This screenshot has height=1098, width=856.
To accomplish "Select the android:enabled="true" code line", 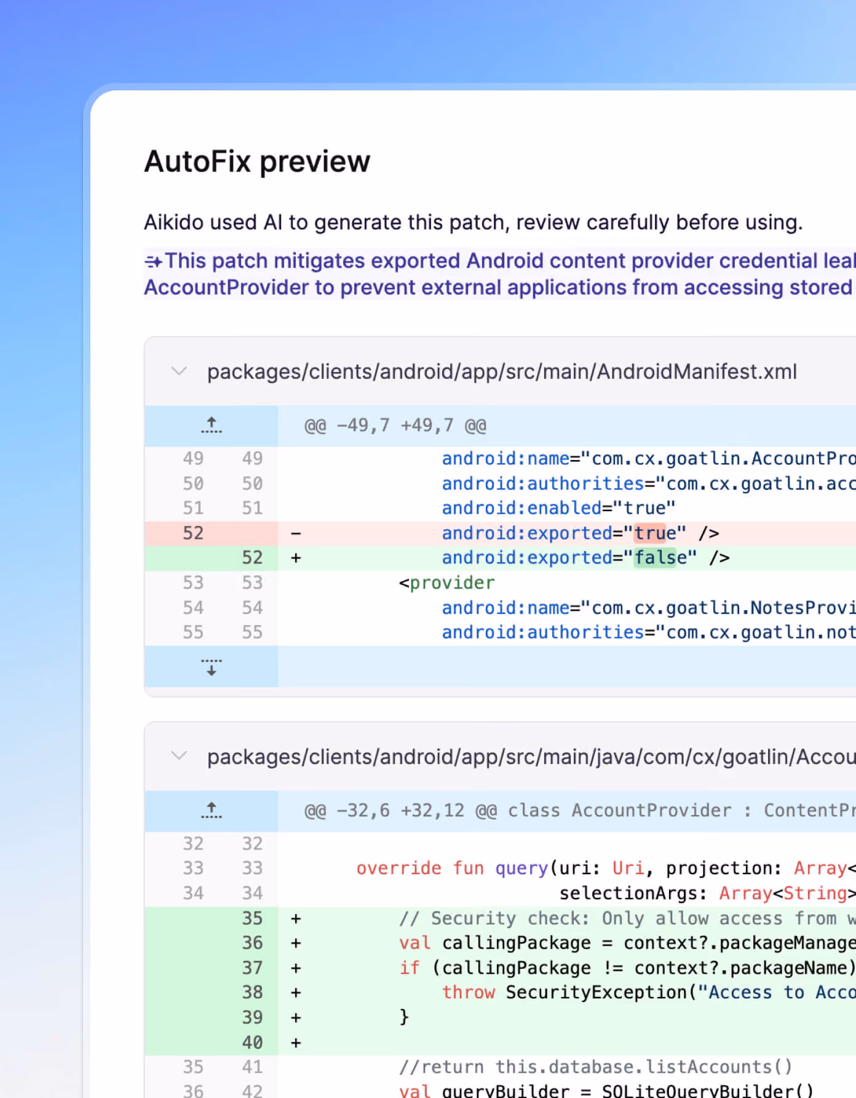I will click(558, 508).
